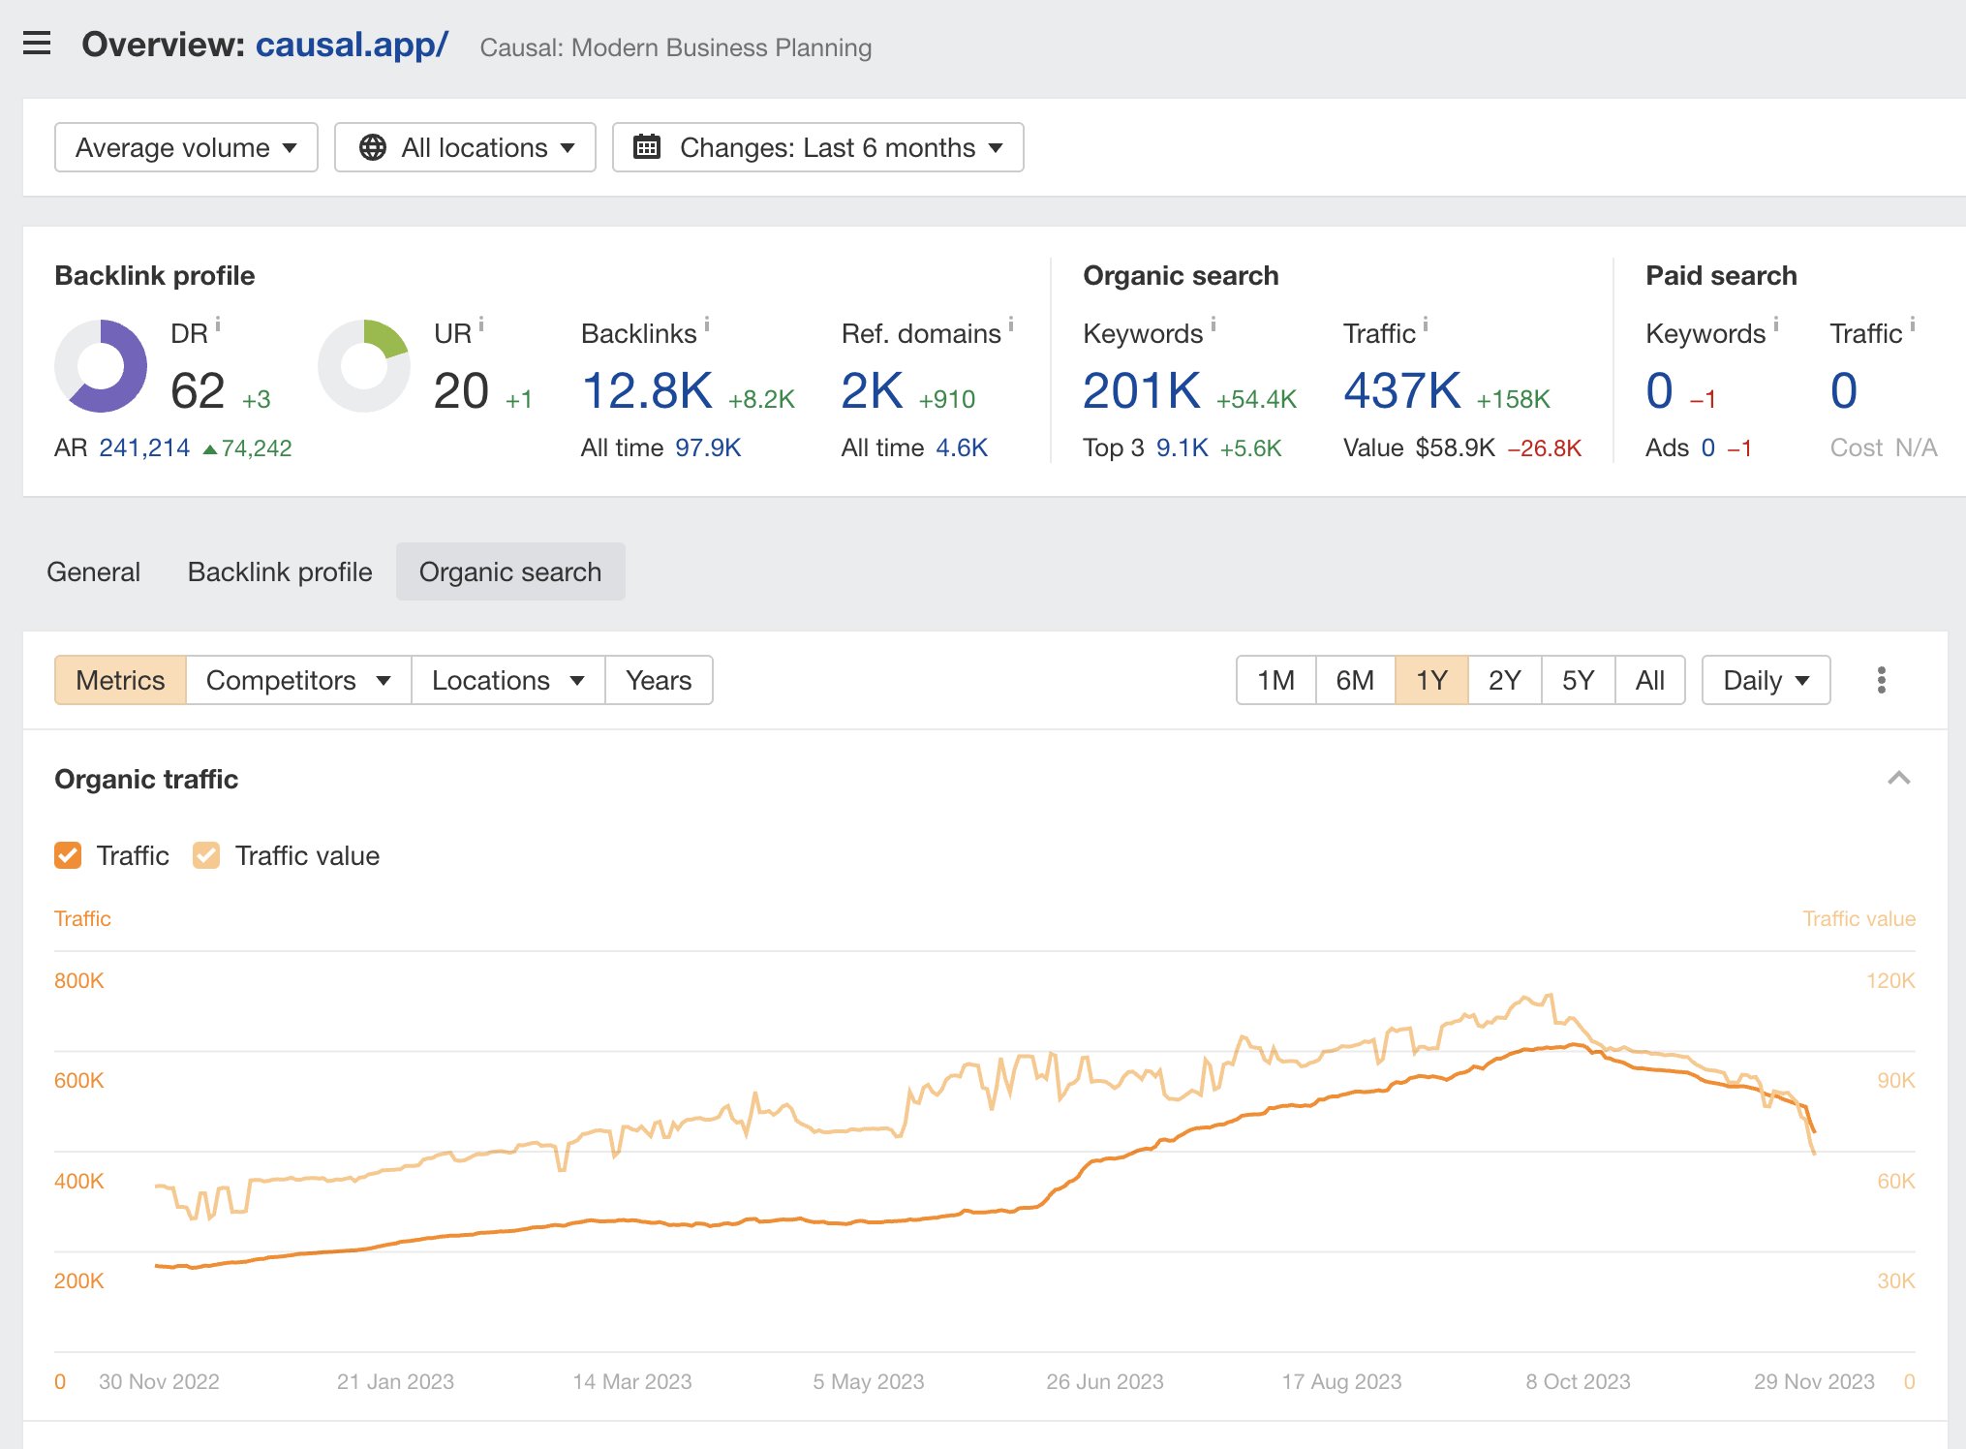This screenshot has height=1449, width=1966.
Task: Click Paid search Keywords info icon
Action: pyautogui.click(x=1776, y=324)
